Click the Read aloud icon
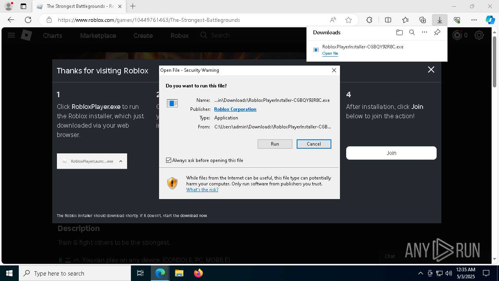 click(x=333, y=20)
